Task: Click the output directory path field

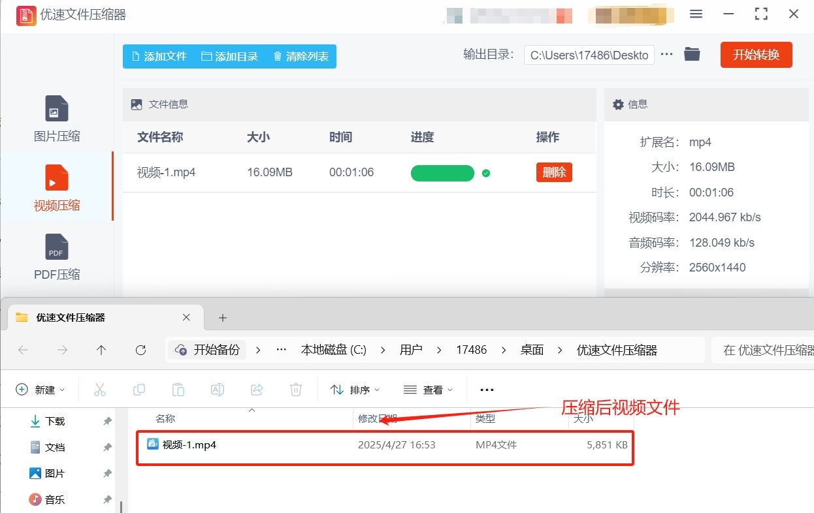Action: [x=588, y=55]
